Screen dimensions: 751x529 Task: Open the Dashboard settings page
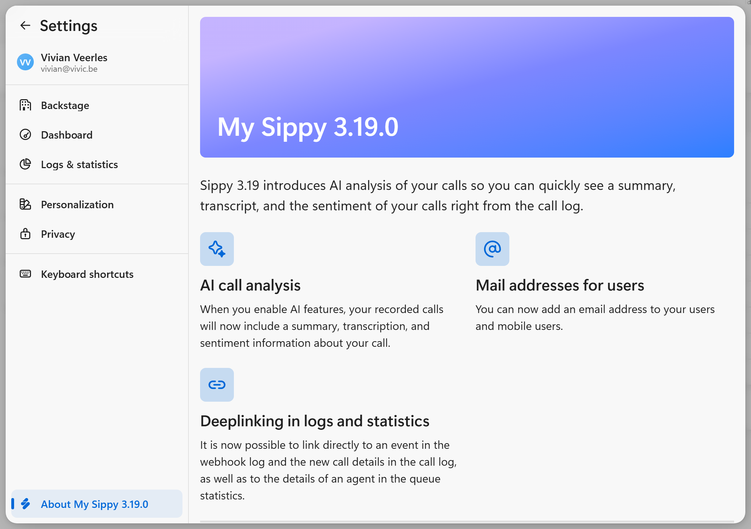pyautogui.click(x=97, y=135)
